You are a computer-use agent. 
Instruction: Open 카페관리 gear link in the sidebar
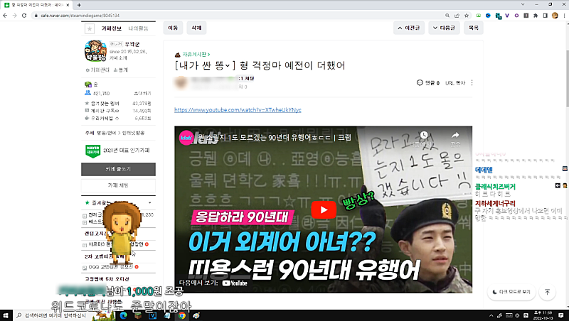(97, 70)
